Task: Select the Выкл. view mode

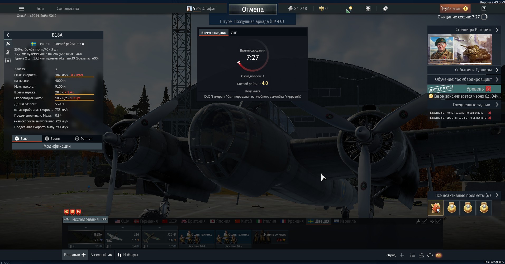Action: [x=27, y=138]
